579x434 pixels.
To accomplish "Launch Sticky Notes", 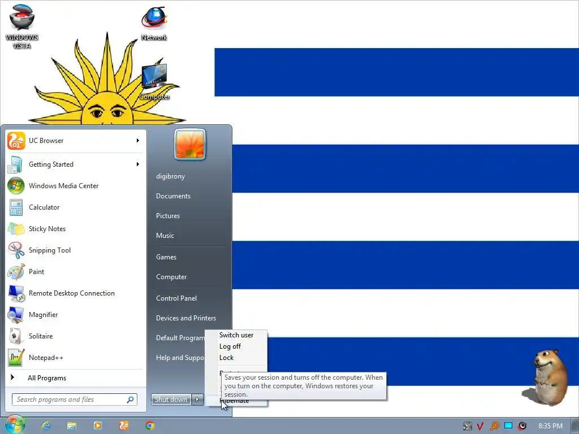I will tap(75, 229).
